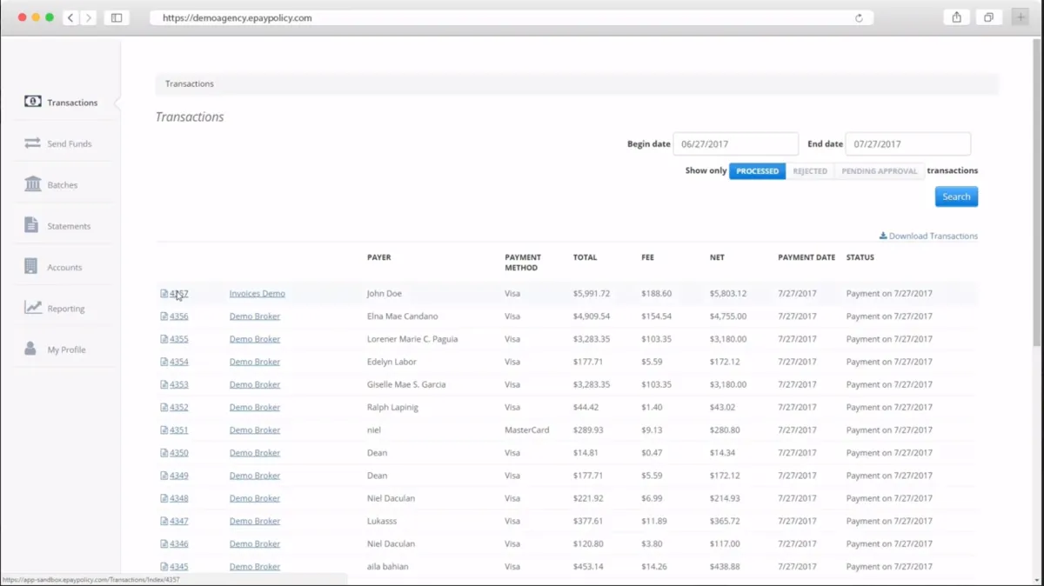This screenshot has height=586, width=1044.
Task: Open Send Funds arrows icon
Action: pos(33,143)
